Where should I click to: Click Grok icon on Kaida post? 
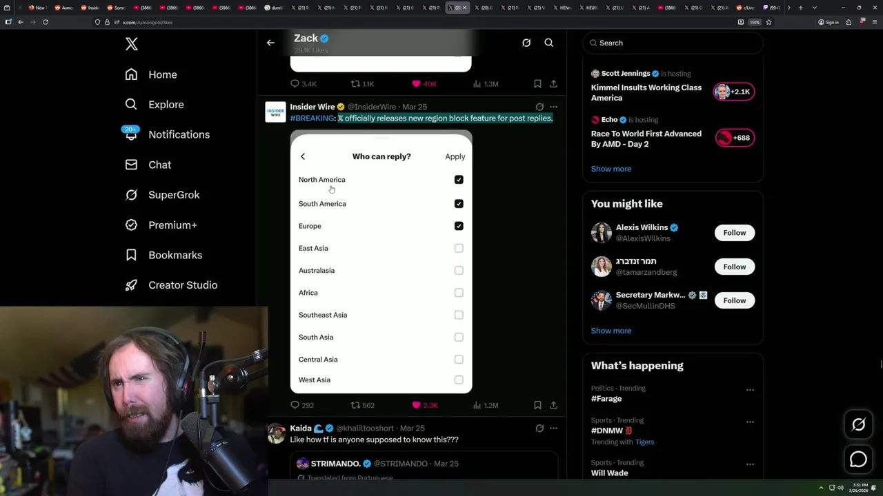(539, 428)
